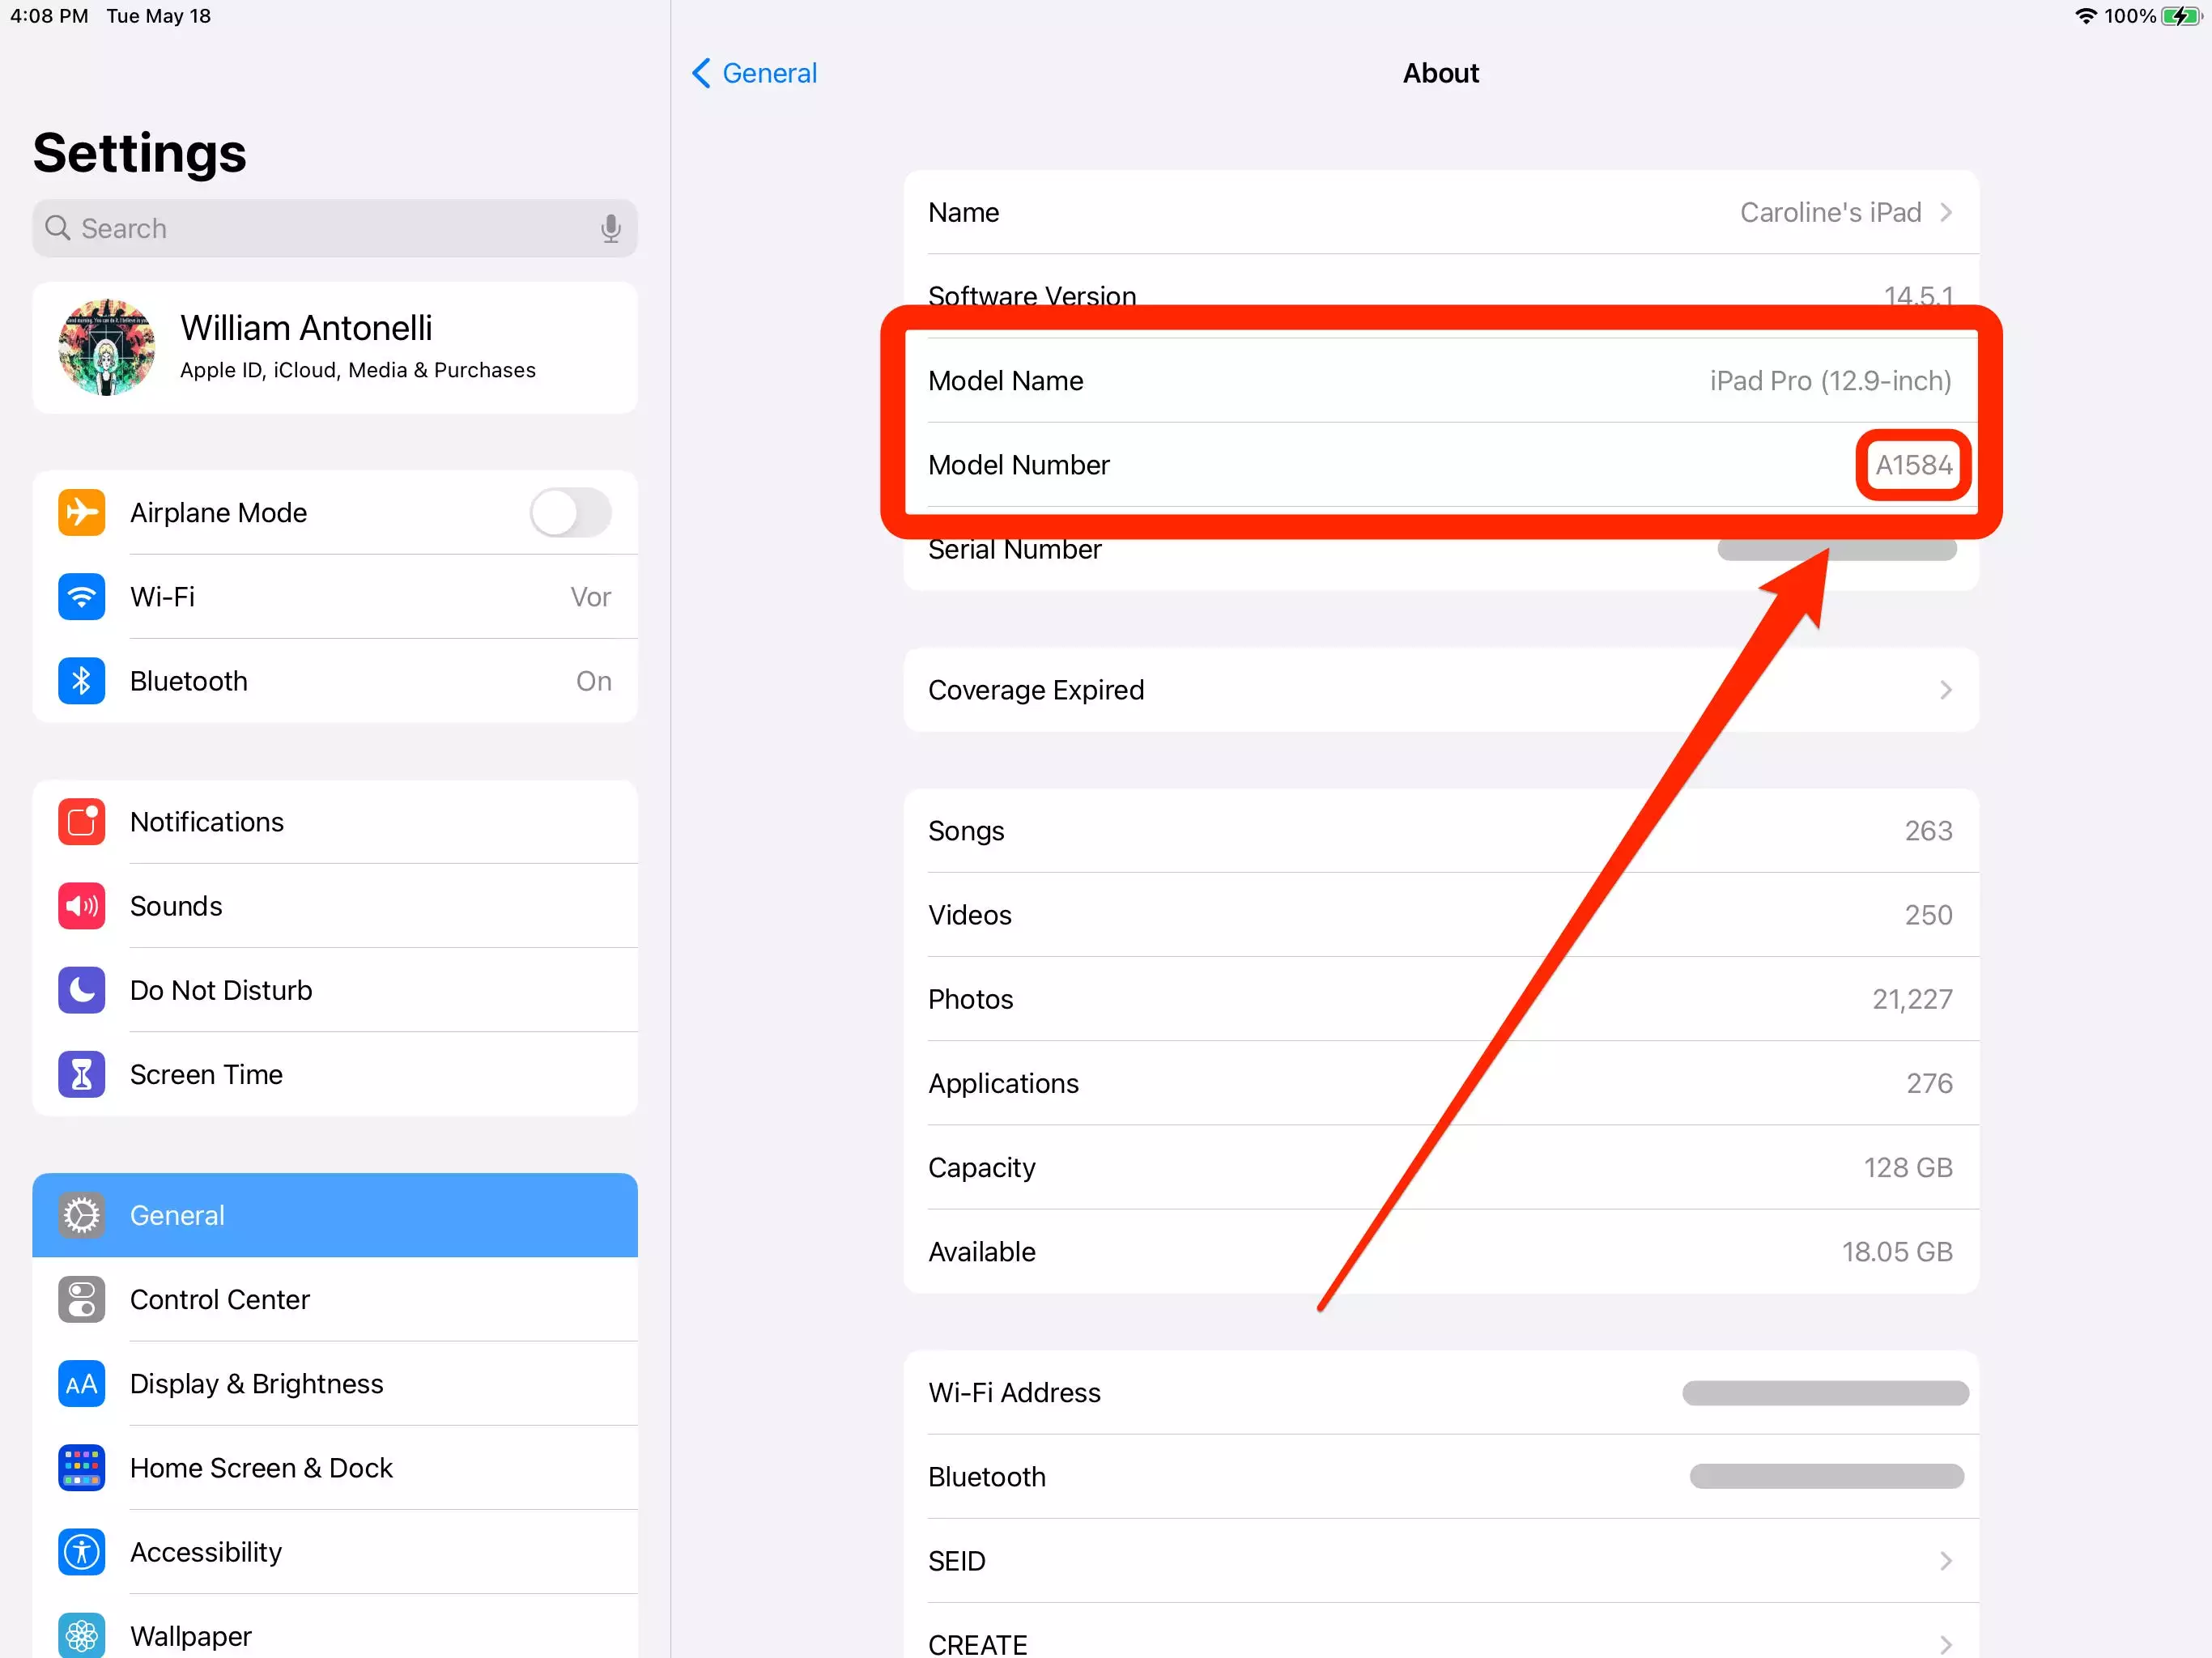Open the SEID disclosure row

tap(1440, 1561)
